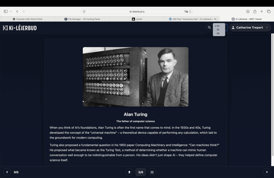This screenshot has width=274, height=178.
Task: Open Safari downloads icon
Action: pos(248,11)
